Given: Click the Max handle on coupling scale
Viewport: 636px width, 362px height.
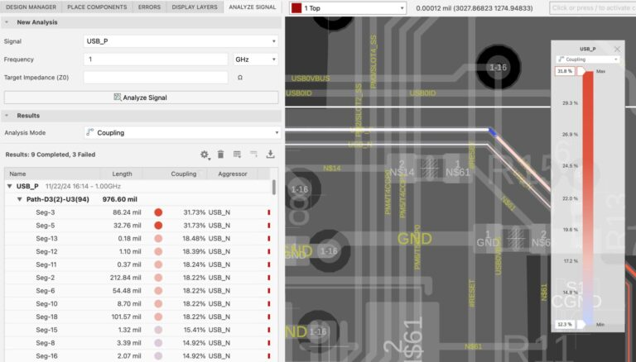Looking at the screenshot, I should tap(581, 71).
